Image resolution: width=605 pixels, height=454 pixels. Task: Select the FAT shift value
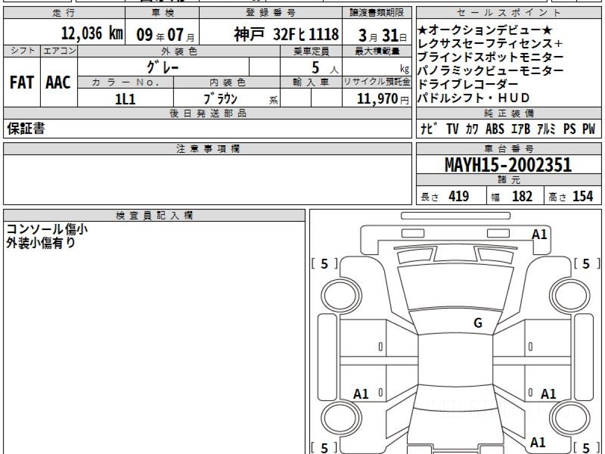pyautogui.click(x=22, y=82)
